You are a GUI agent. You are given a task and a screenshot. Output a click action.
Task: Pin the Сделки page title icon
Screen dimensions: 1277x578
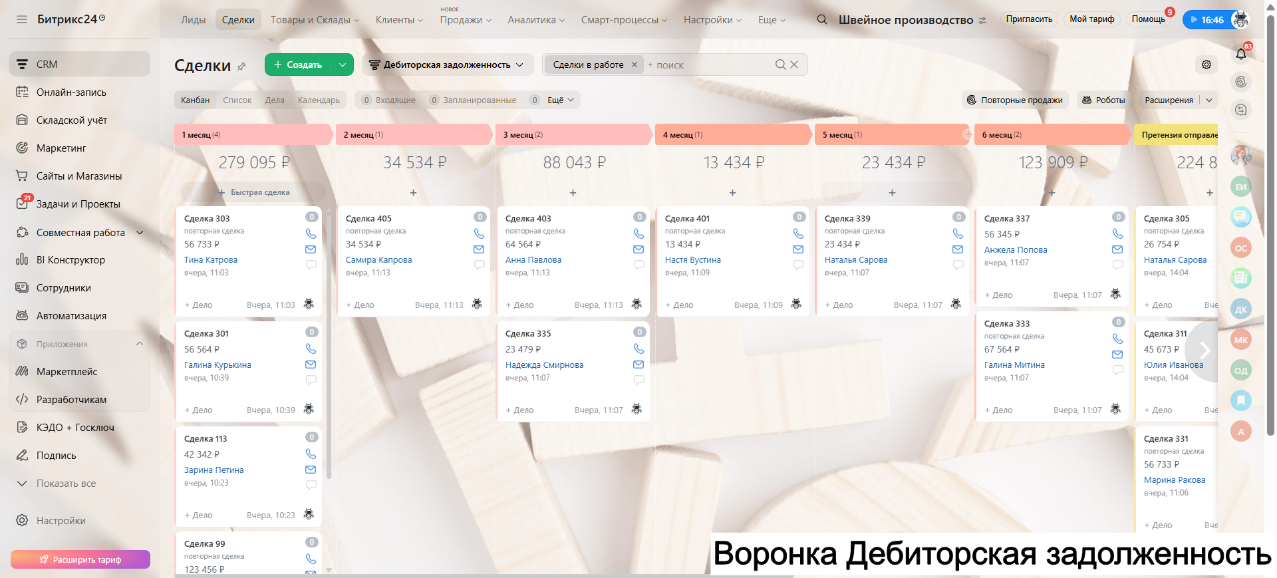click(242, 66)
